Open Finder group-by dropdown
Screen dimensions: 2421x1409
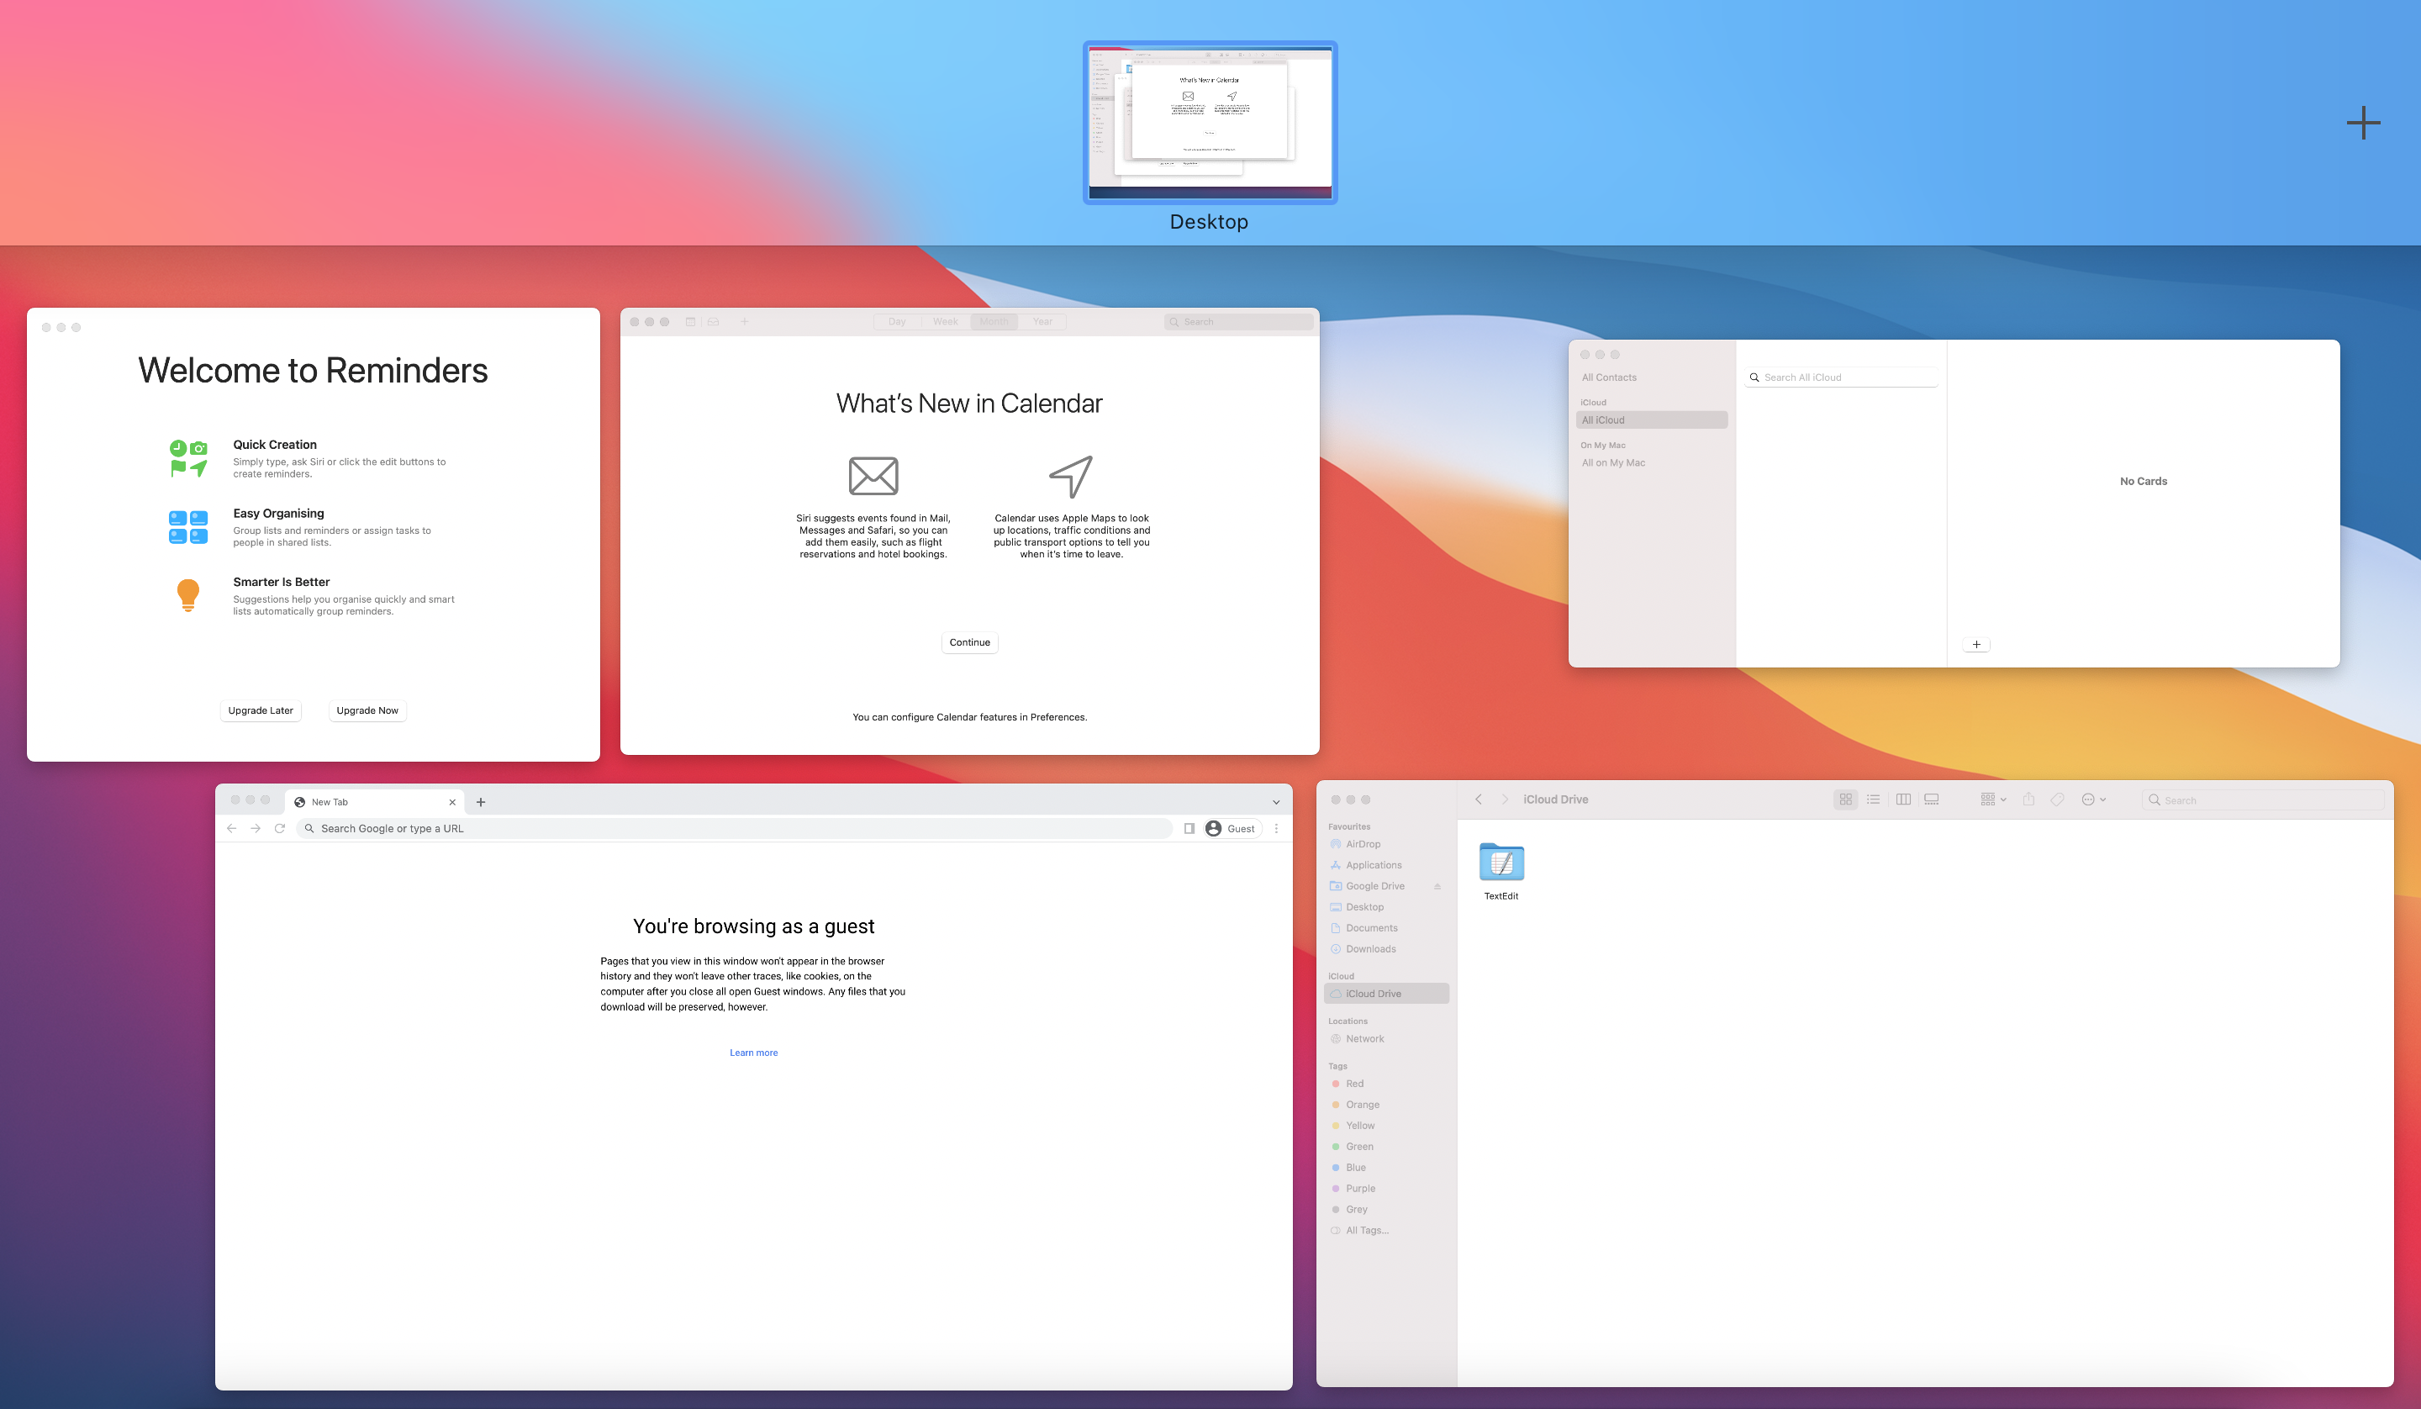1992,799
